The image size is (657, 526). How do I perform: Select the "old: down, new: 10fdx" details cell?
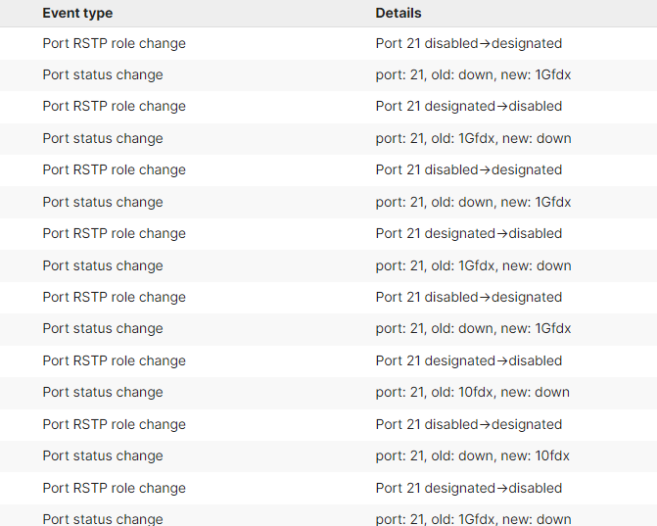click(x=473, y=455)
